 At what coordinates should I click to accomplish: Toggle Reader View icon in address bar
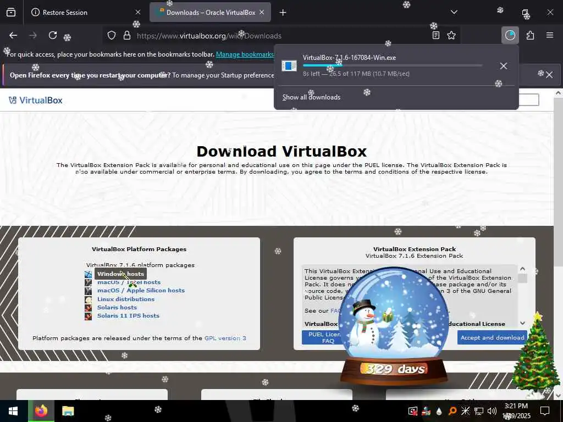(x=436, y=36)
